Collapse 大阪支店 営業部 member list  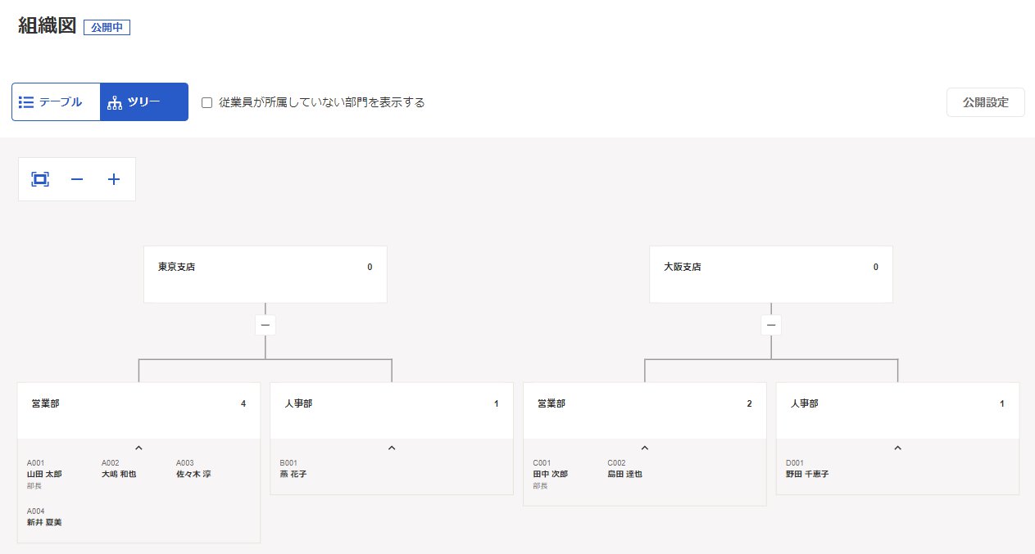click(645, 448)
